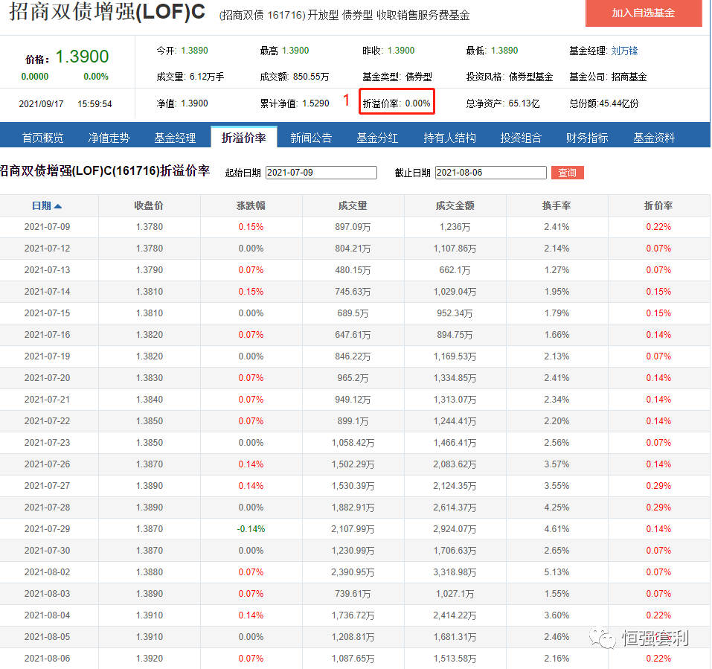The height and width of the screenshot is (669, 712).
Task: Click amount 1,513.58万 cell
Action: 455,658
